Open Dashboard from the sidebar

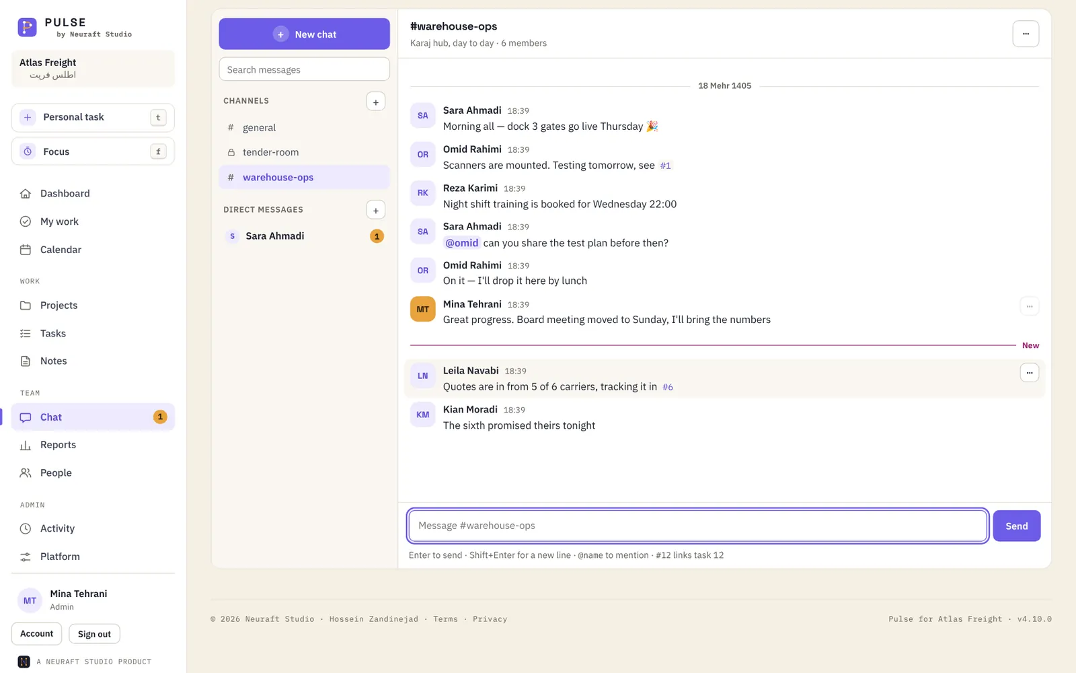point(93,193)
